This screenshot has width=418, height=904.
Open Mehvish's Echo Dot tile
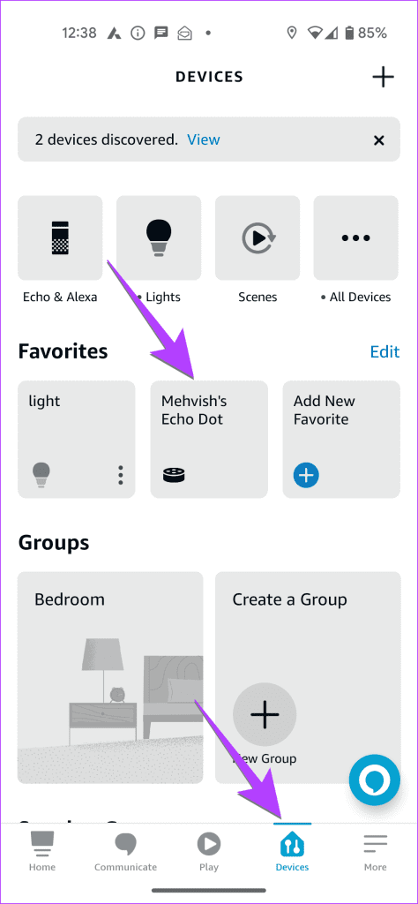coord(209,439)
